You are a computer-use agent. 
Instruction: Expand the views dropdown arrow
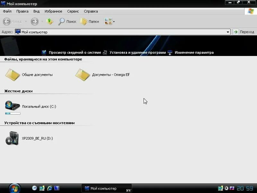click(114, 22)
